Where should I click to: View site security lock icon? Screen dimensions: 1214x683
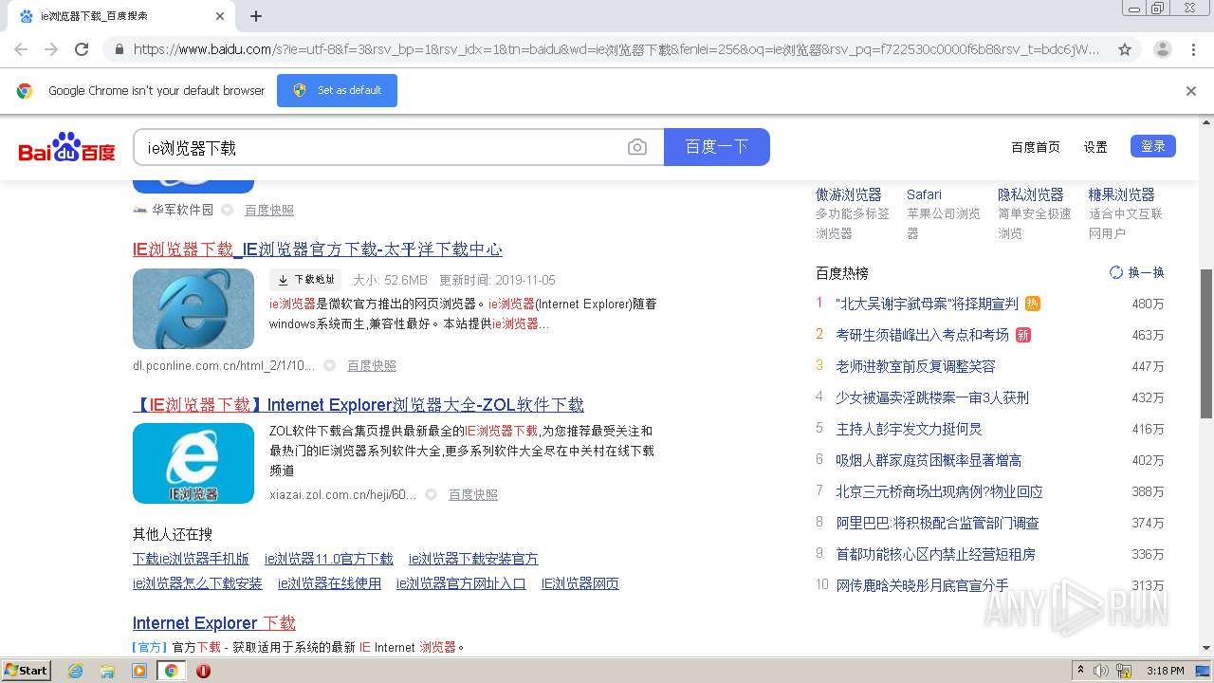pyautogui.click(x=118, y=49)
